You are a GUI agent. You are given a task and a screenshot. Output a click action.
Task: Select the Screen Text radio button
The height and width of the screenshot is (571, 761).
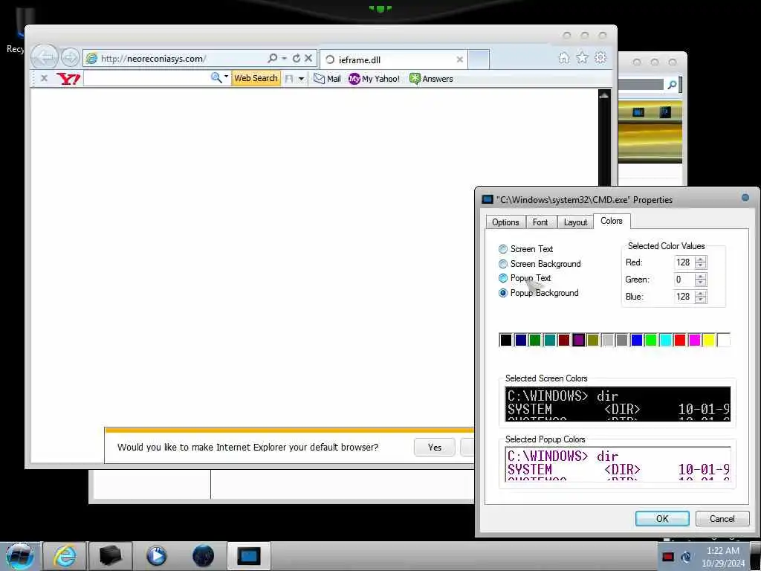(503, 249)
